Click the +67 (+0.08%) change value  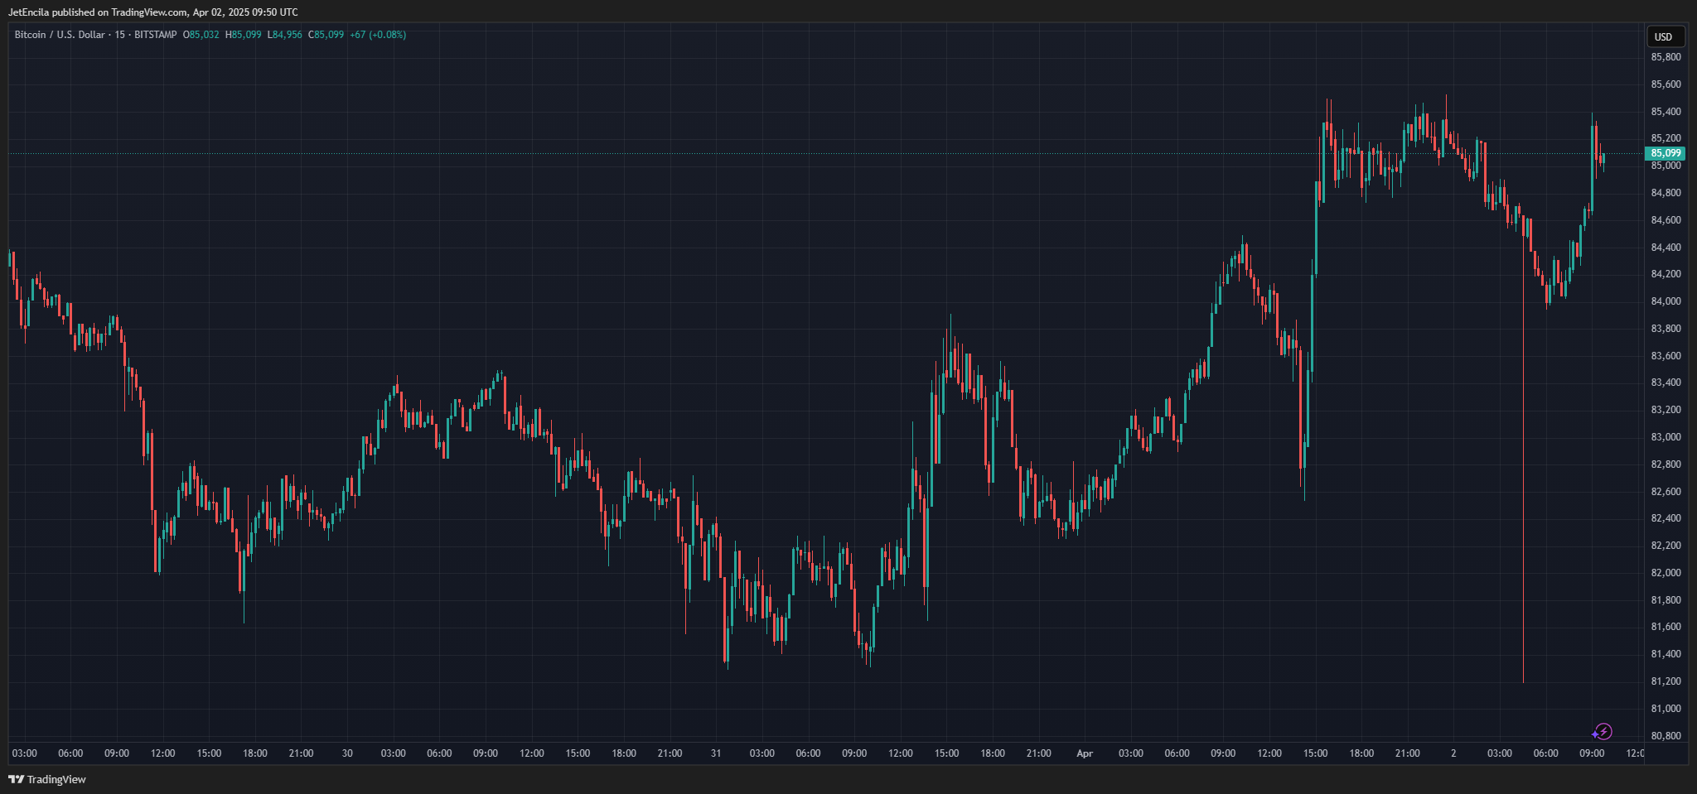tap(378, 35)
